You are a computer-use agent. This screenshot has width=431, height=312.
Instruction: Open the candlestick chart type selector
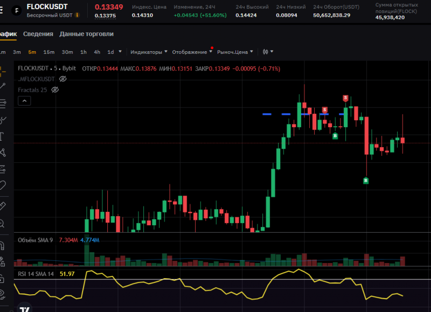pyautogui.click(x=265, y=52)
